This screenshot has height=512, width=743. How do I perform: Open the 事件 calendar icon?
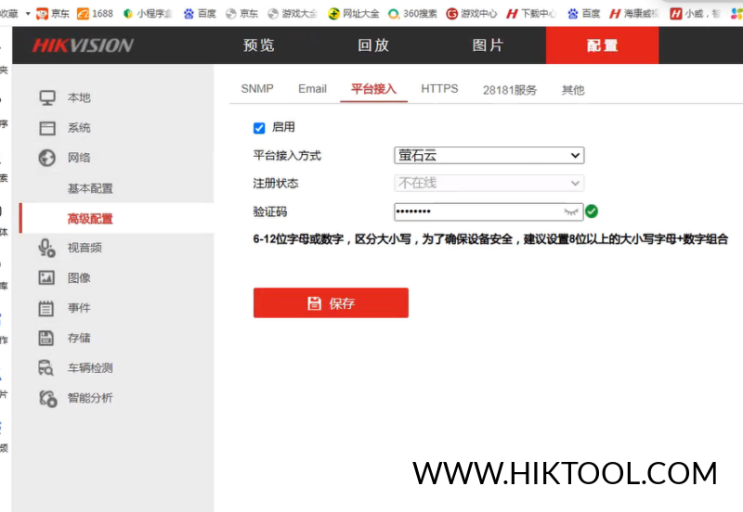point(46,308)
